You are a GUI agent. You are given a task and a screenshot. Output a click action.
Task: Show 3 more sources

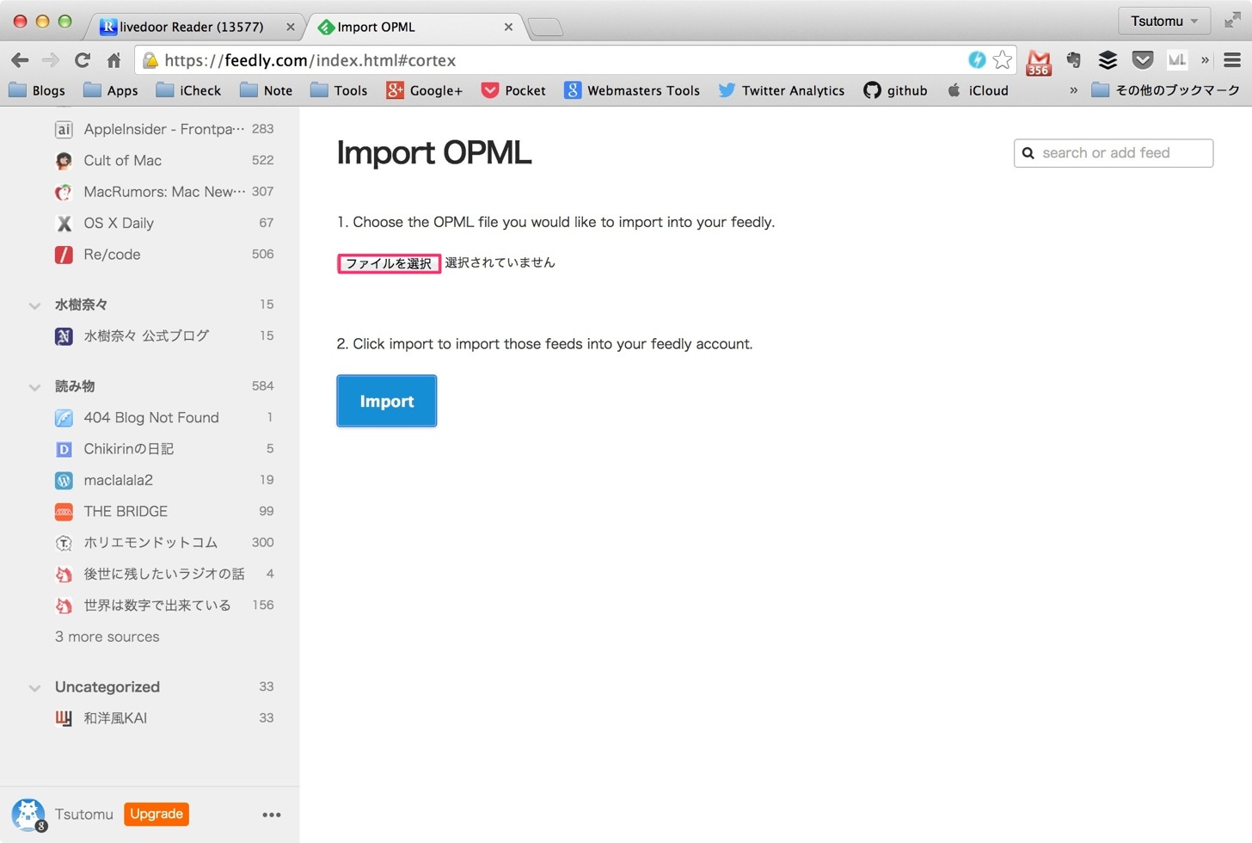point(107,637)
